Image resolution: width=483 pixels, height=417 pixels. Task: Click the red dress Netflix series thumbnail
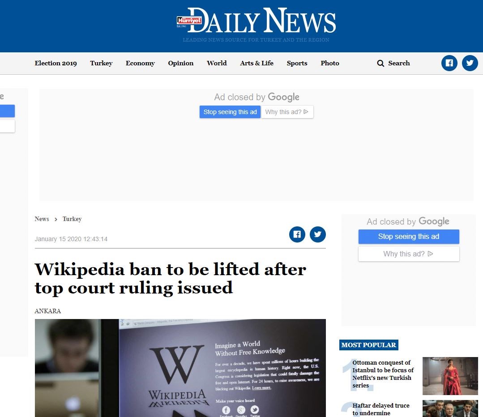450,376
